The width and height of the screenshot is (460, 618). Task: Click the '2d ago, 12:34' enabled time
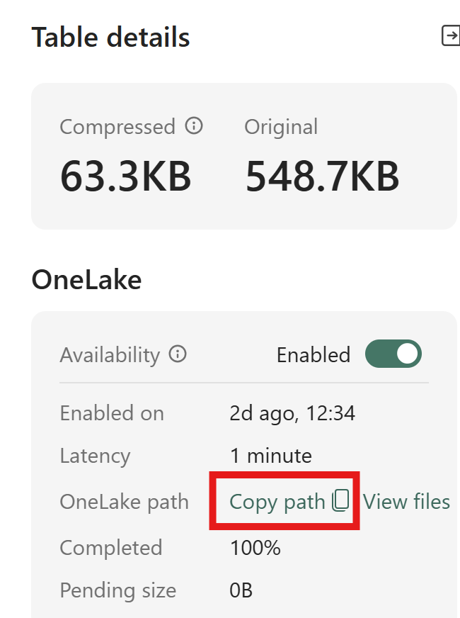292,413
